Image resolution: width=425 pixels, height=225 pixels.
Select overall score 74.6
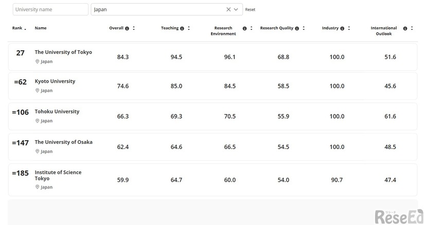coord(123,86)
